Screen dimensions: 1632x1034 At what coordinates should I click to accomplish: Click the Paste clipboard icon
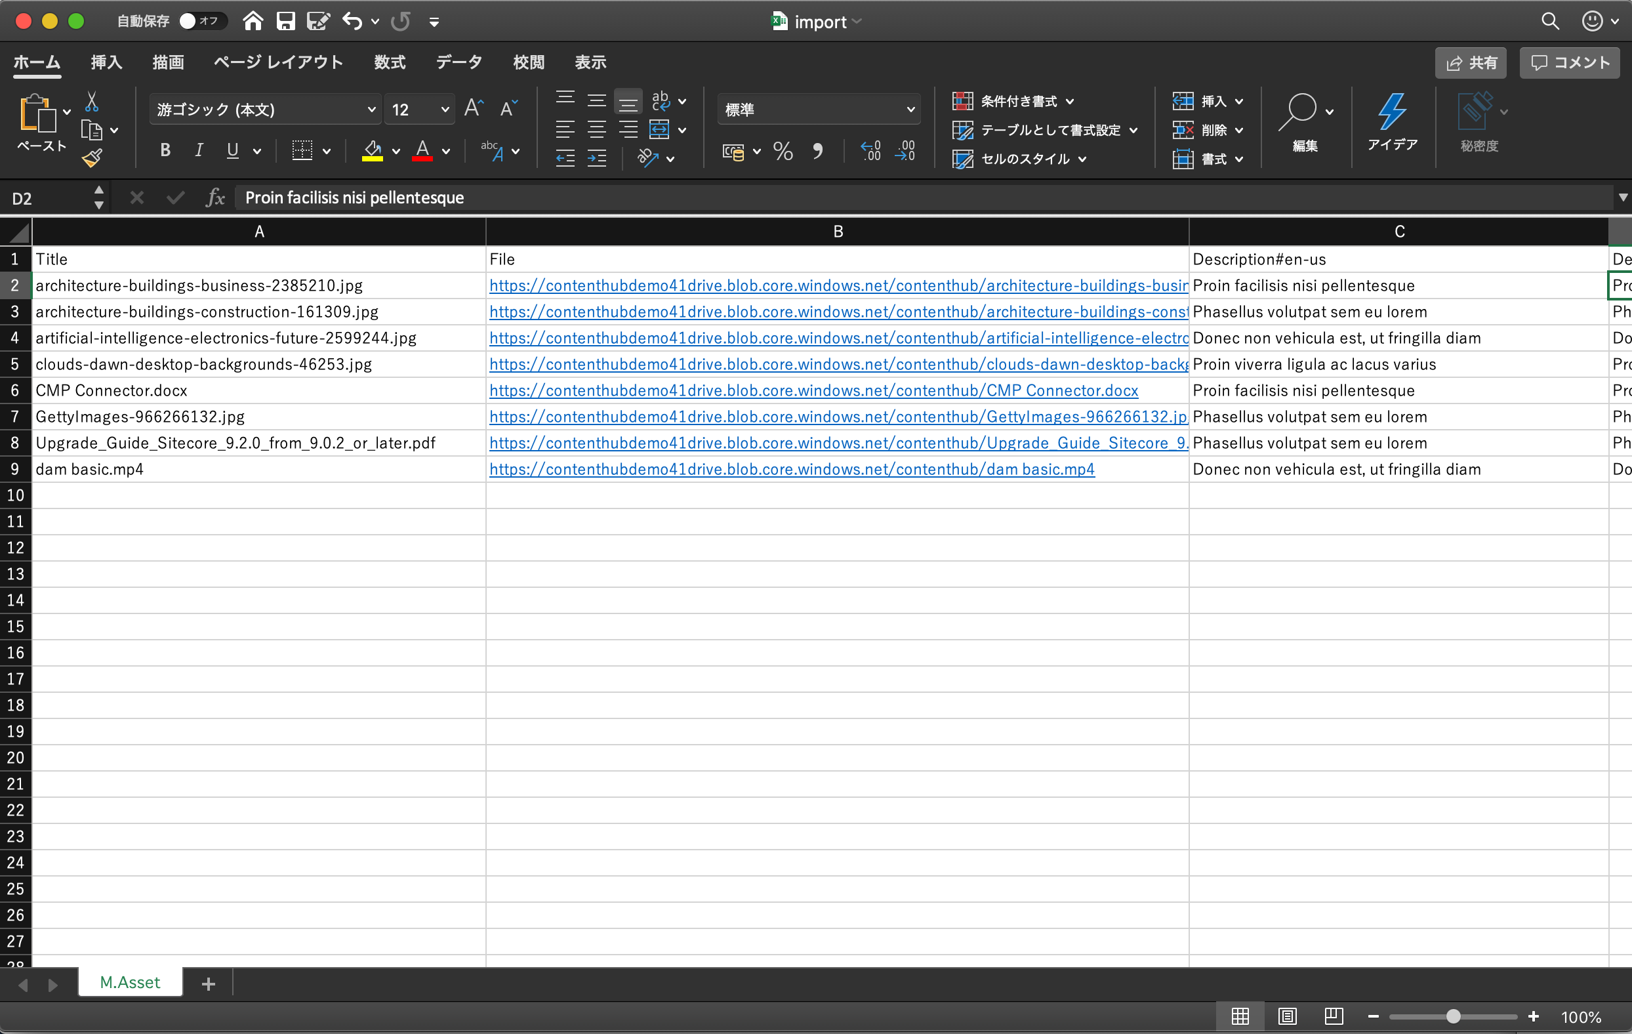[37, 114]
